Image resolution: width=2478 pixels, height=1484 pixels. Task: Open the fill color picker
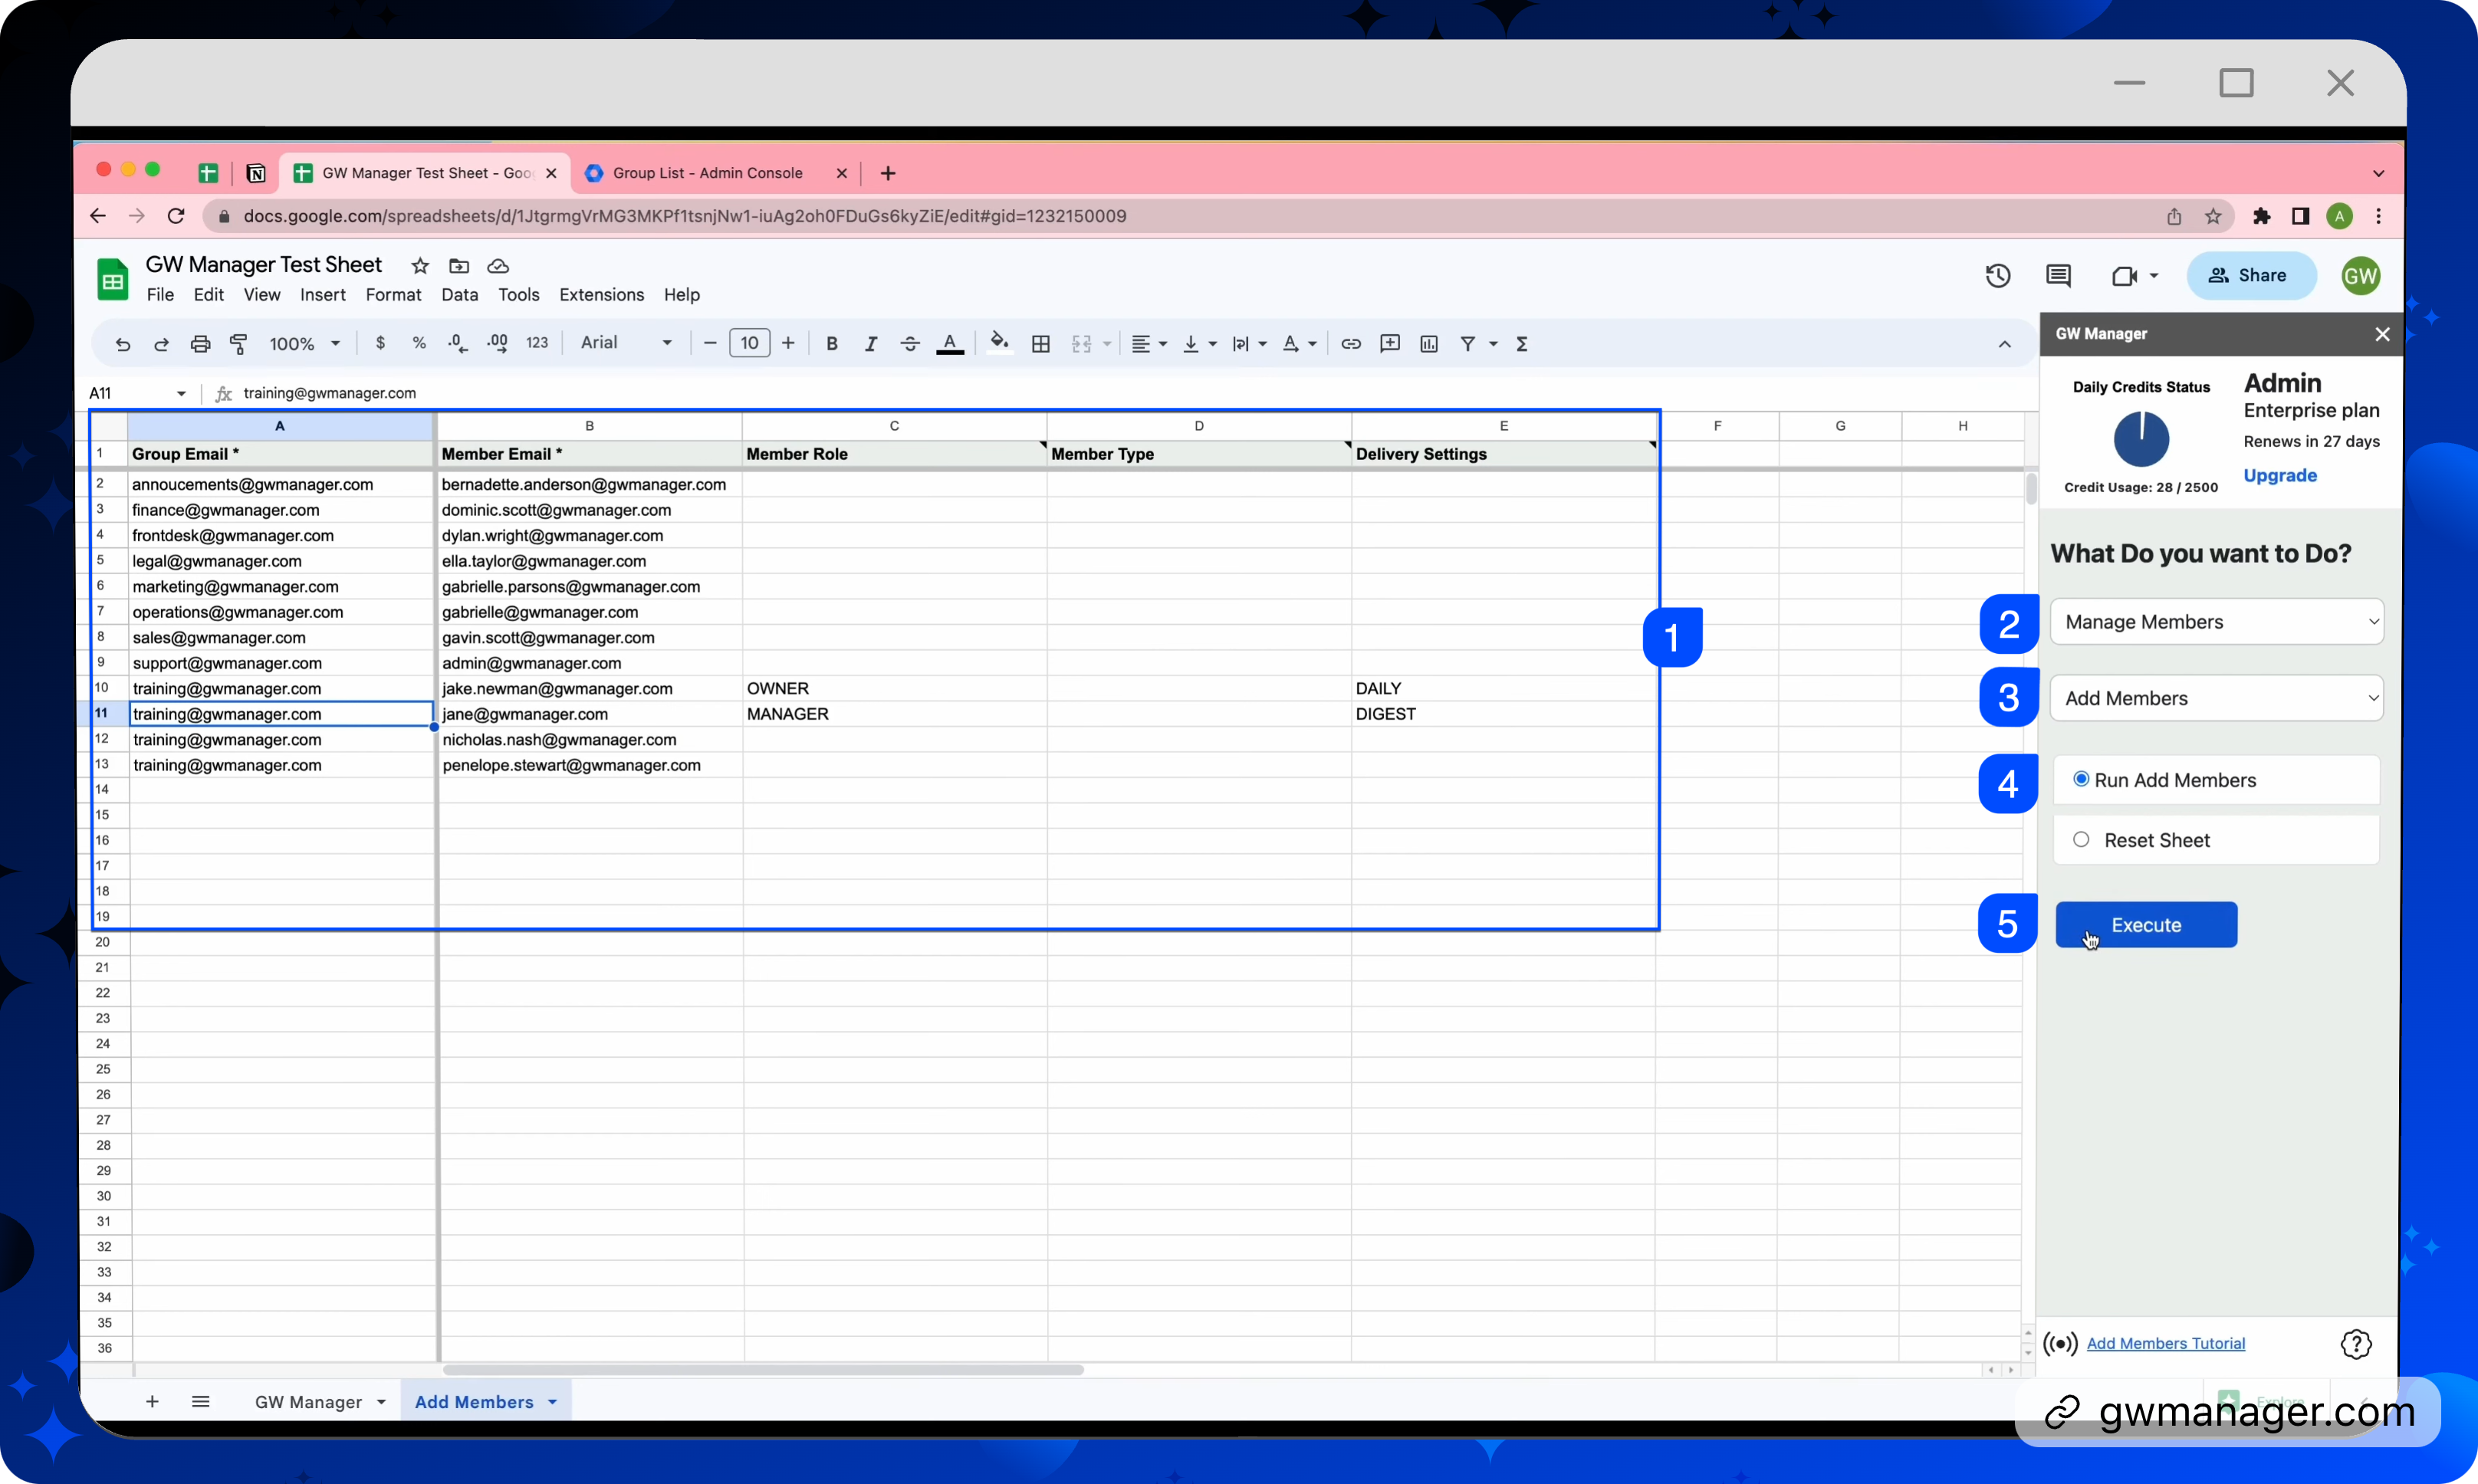(x=999, y=343)
